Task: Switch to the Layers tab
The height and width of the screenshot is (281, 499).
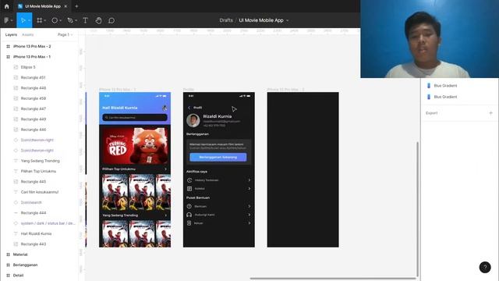Action: tap(11, 34)
